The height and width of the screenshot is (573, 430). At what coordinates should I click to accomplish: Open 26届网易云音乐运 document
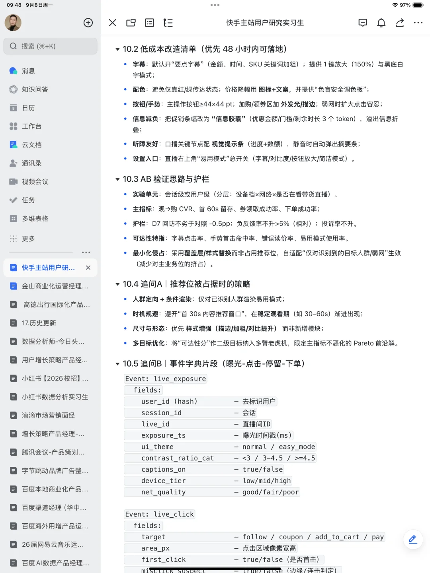[50, 545]
